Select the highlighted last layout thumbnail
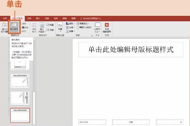The image size is (190, 126). coord(20,115)
